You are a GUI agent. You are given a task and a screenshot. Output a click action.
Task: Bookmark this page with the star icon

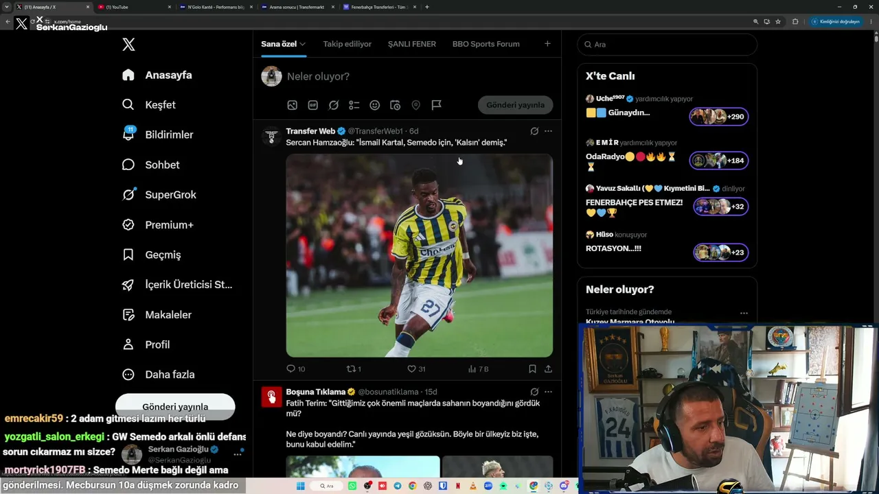pyautogui.click(x=778, y=21)
